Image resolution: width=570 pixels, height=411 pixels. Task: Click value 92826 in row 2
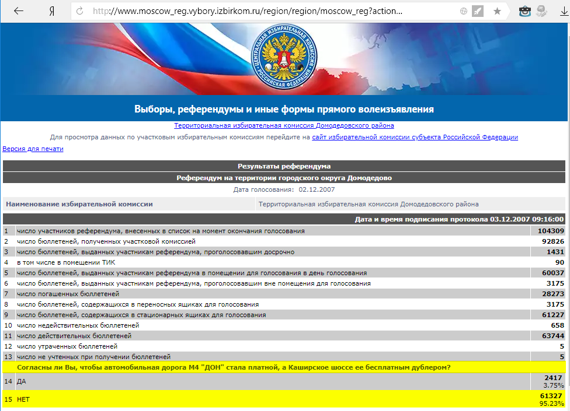click(553, 241)
